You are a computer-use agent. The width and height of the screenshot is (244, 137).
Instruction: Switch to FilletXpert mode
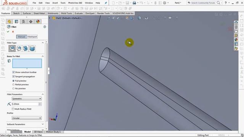coord(32,37)
